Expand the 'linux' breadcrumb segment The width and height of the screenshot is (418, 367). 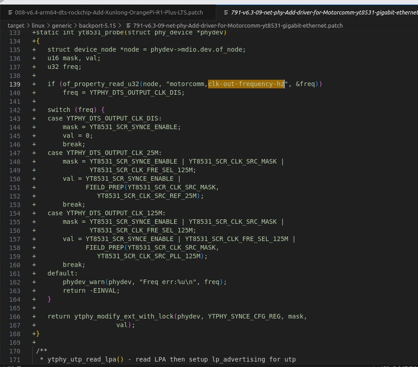38,26
